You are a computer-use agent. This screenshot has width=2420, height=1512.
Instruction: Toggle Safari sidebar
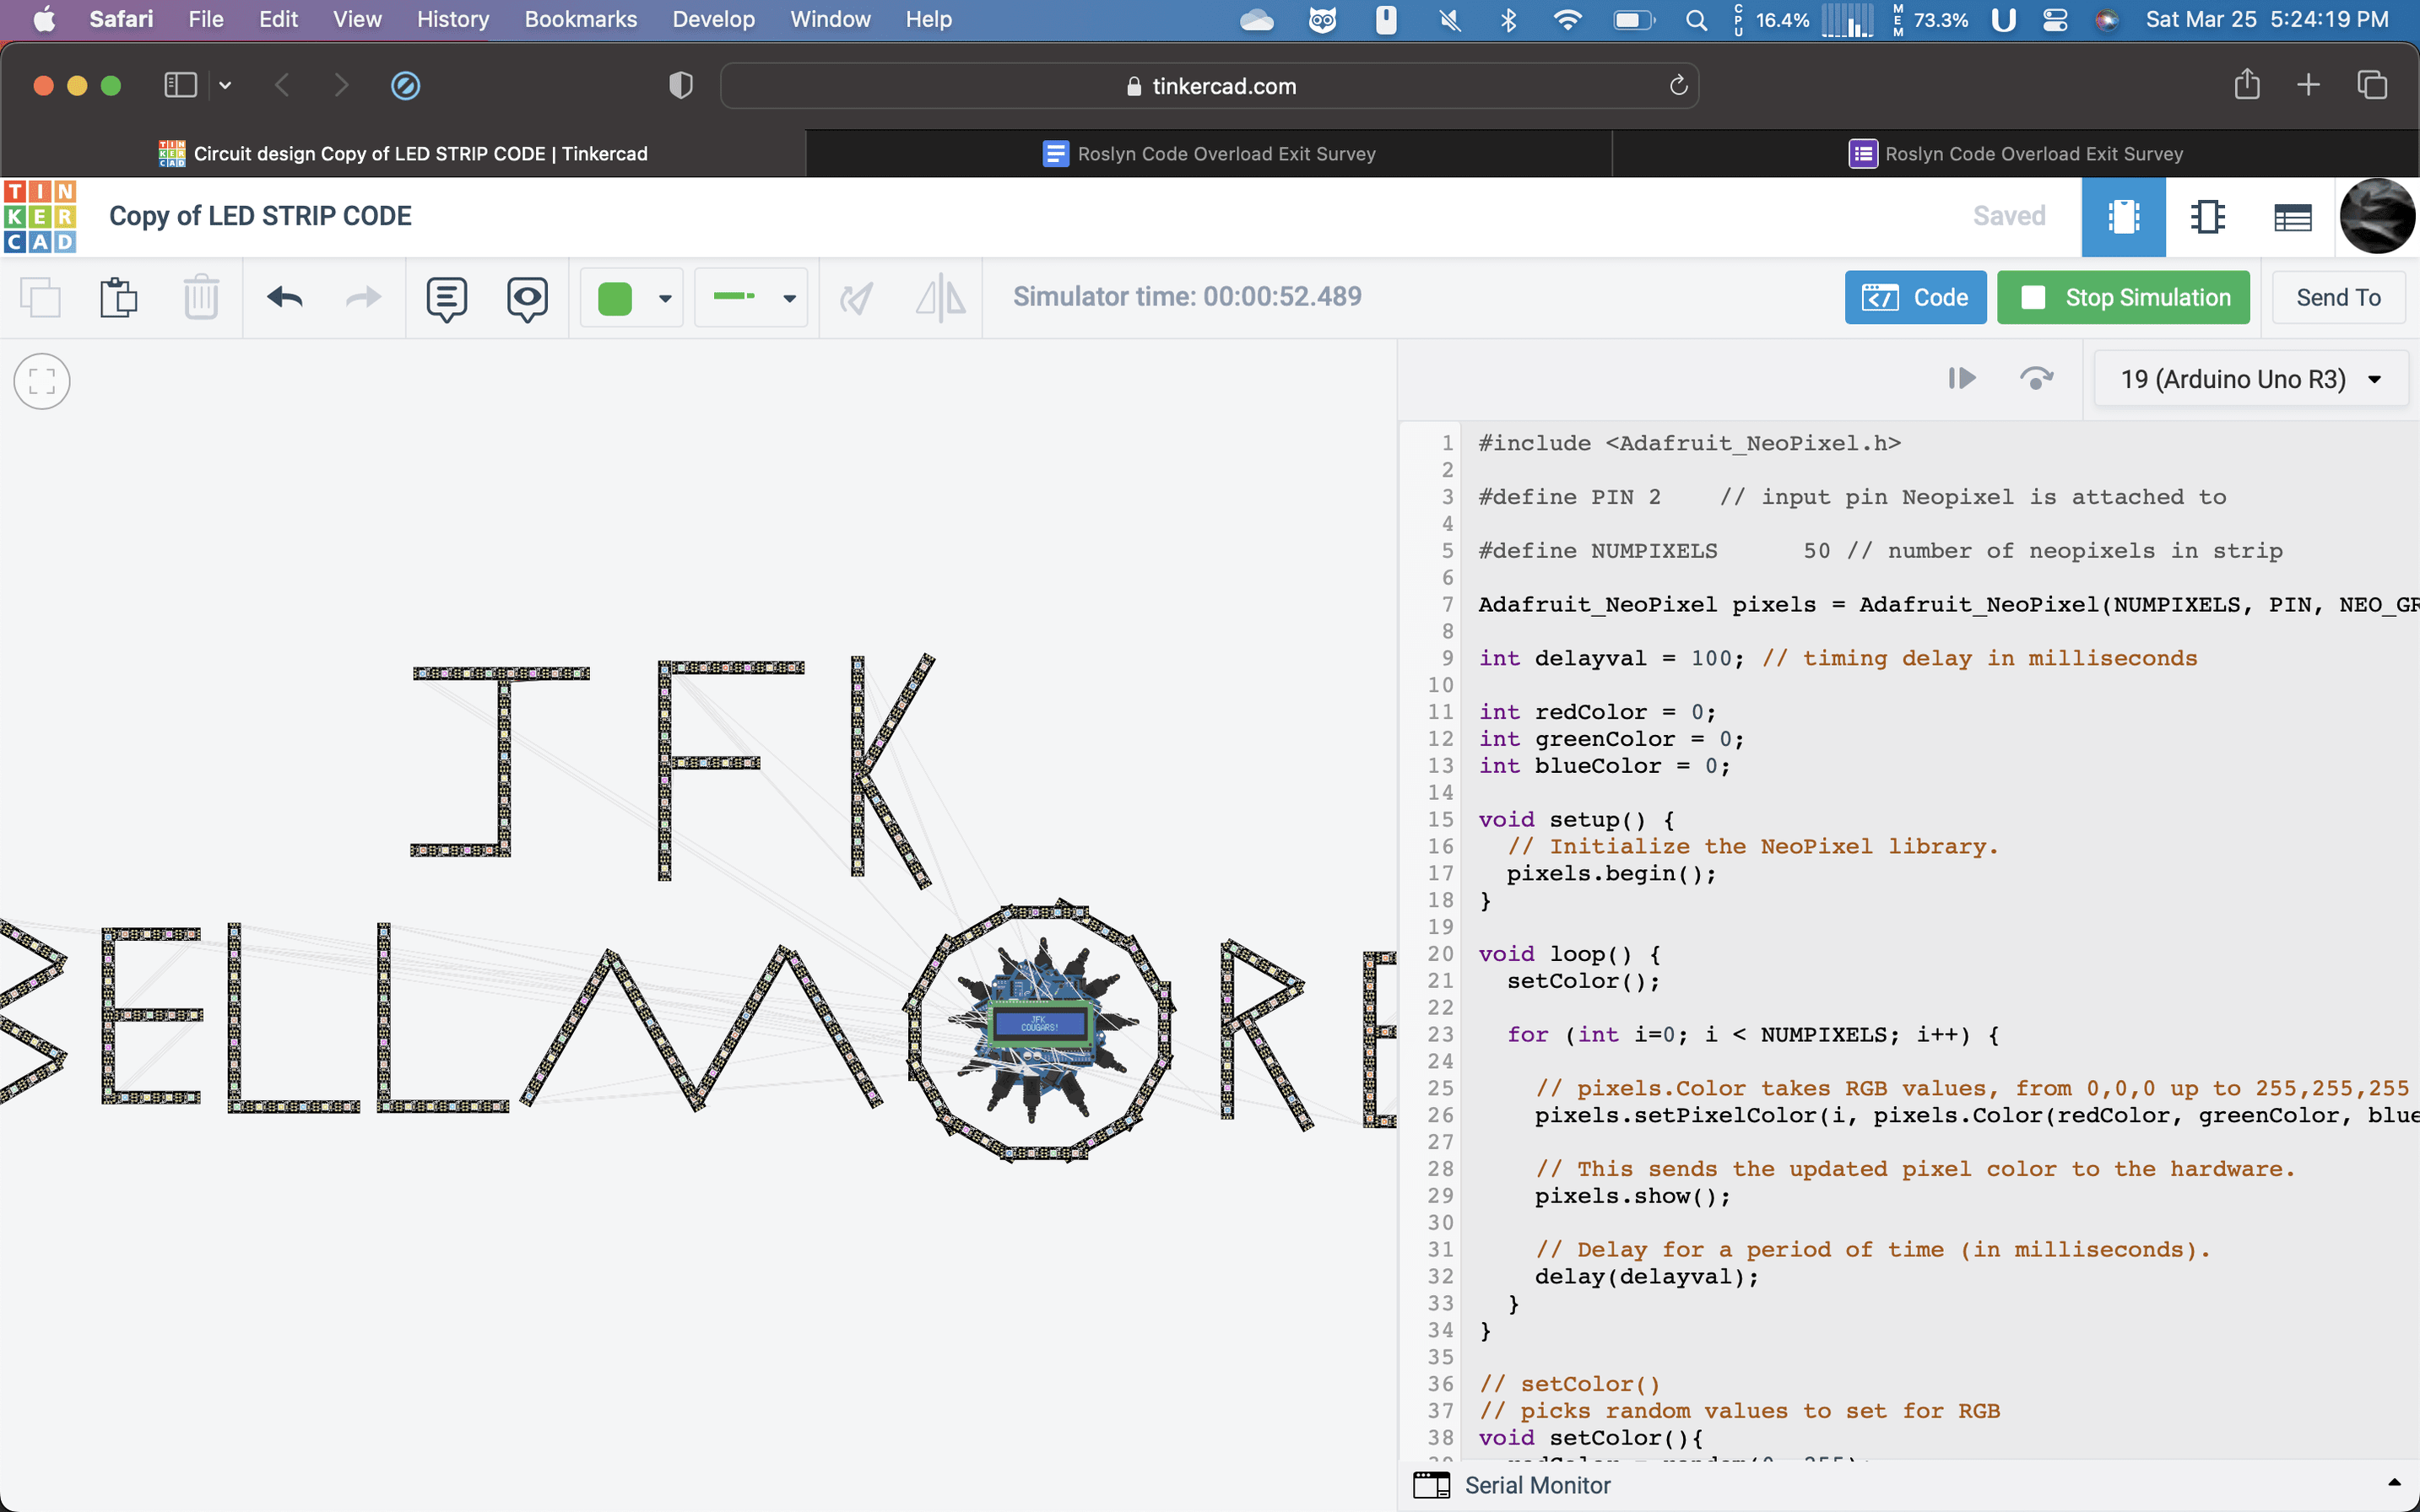[x=180, y=85]
